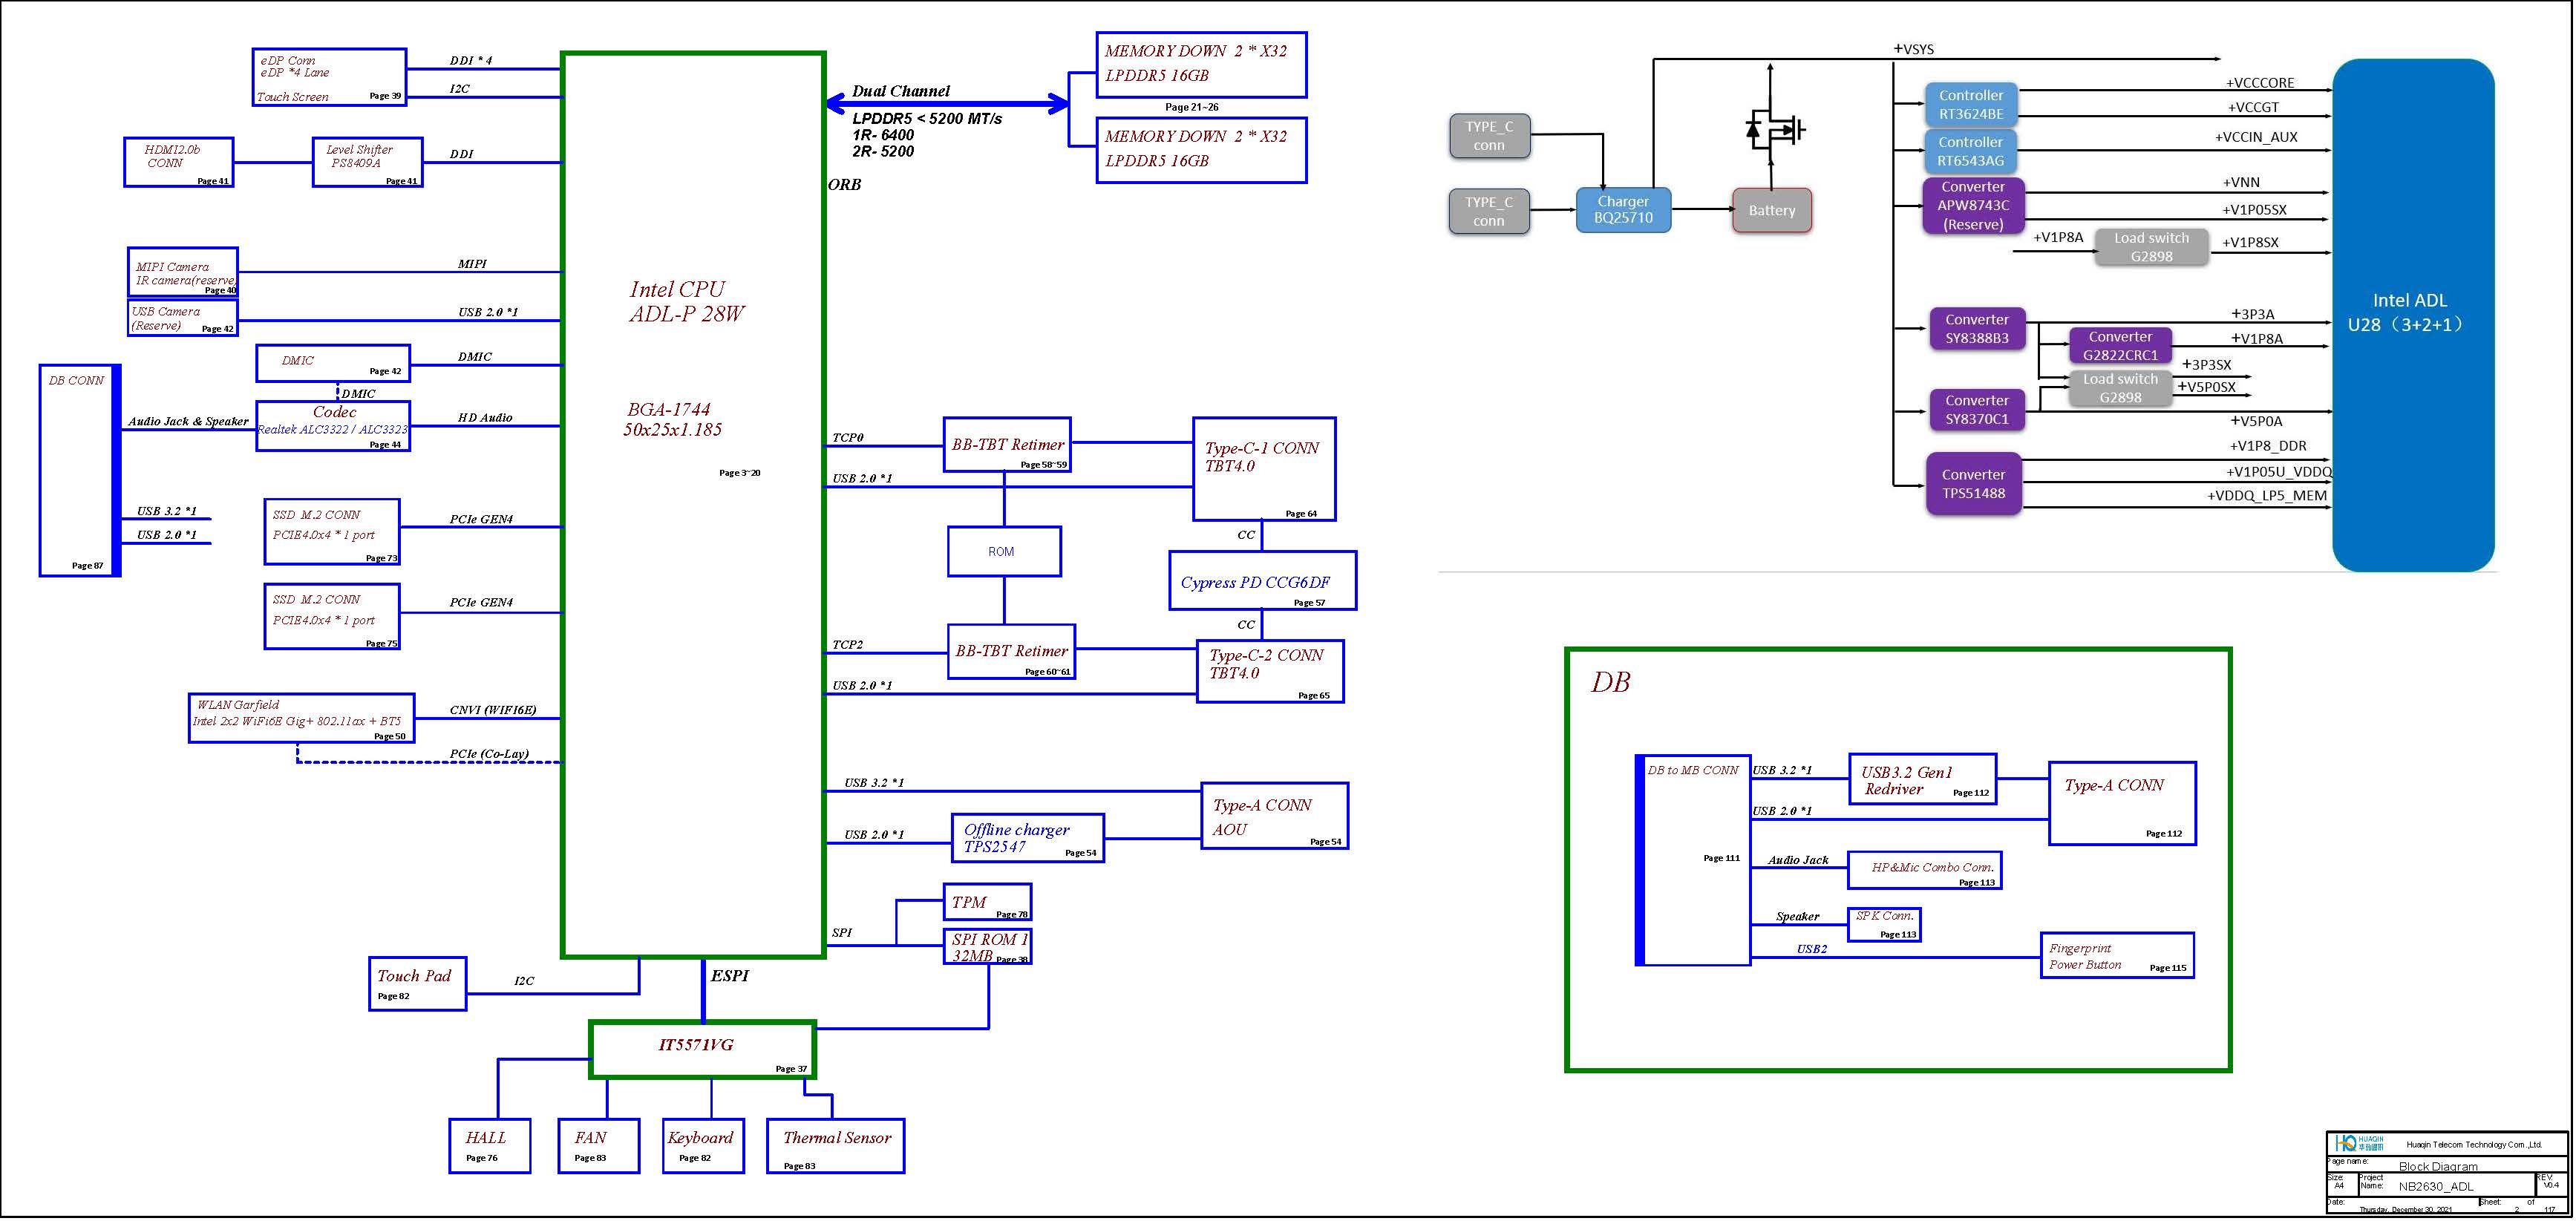Click the Offline charger TPS2547 block
The height and width of the screenshot is (1221, 2576).
click(x=1027, y=839)
